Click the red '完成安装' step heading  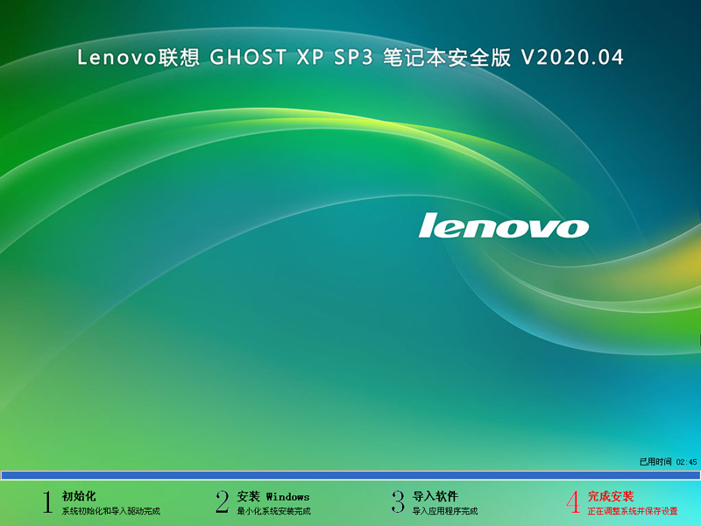(x=610, y=496)
